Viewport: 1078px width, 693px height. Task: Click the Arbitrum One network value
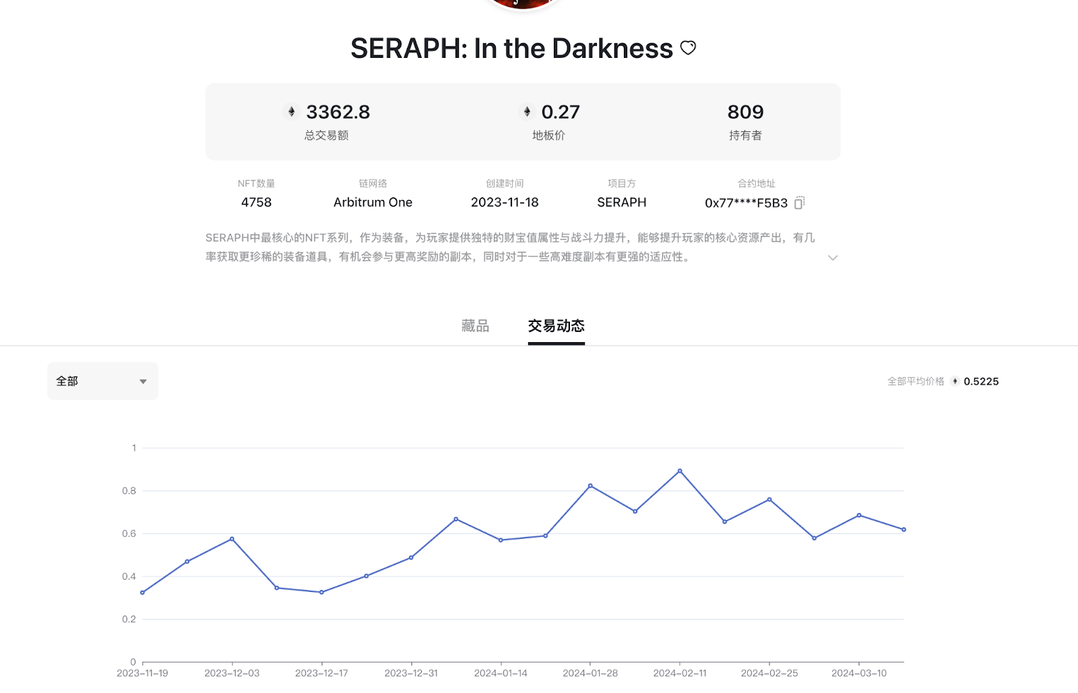[x=373, y=202]
